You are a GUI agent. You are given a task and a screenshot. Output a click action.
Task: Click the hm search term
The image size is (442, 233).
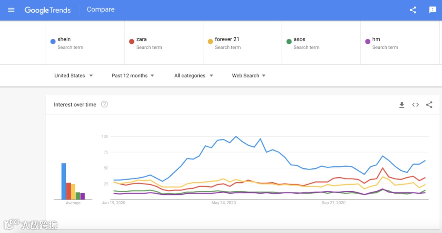[x=376, y=39]
